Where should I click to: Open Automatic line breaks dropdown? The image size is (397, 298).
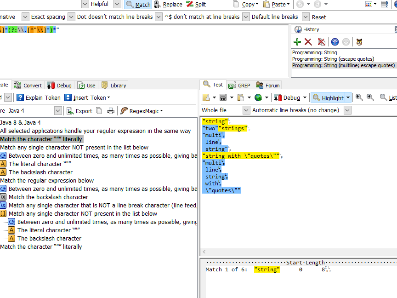(347, 110)
